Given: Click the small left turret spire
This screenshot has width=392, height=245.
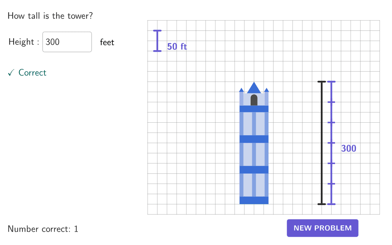Looking at the screenshot, I should point(241,90).
